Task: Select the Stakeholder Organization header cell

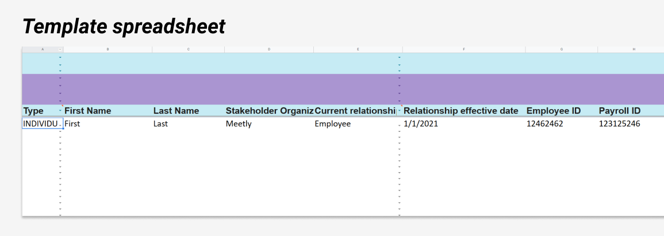Action: coord(269,111)
